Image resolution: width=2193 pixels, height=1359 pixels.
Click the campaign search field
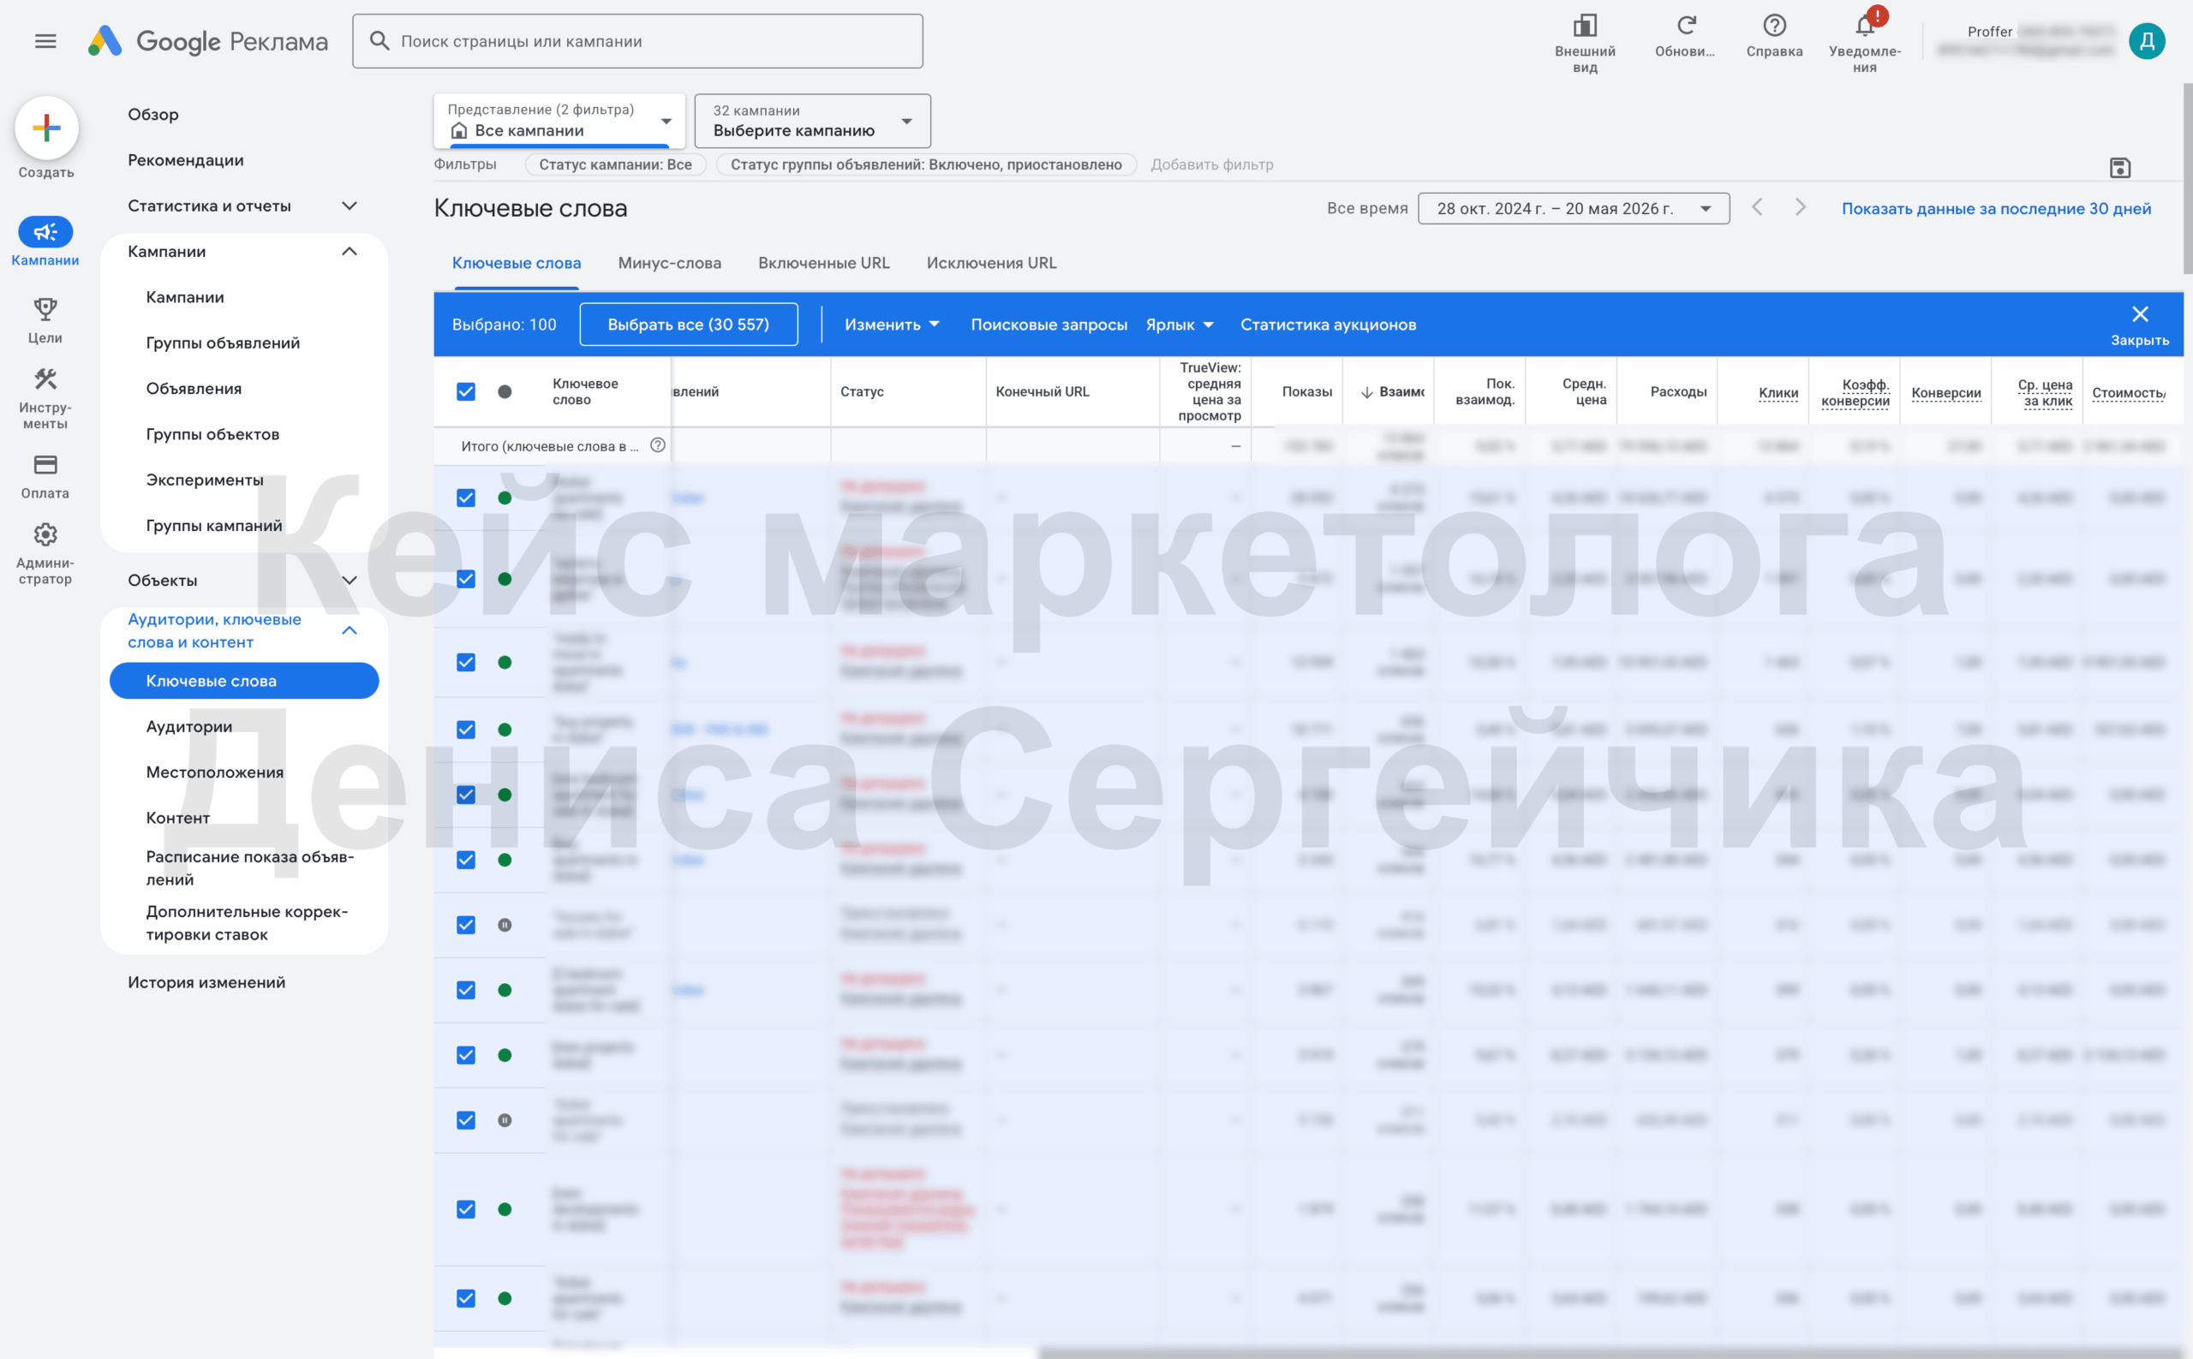[637, 41]
